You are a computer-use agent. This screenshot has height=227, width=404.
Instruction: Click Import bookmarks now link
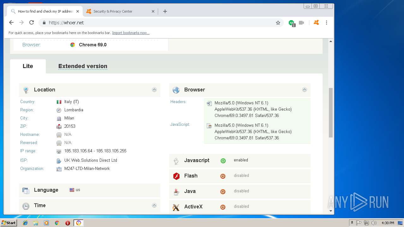click(131, 33)
